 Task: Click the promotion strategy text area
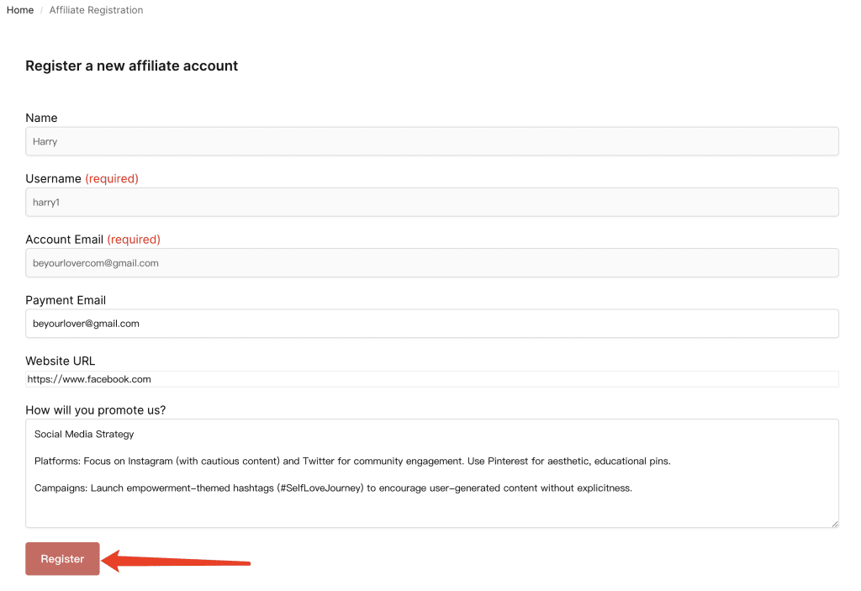[x=431, y=504]
